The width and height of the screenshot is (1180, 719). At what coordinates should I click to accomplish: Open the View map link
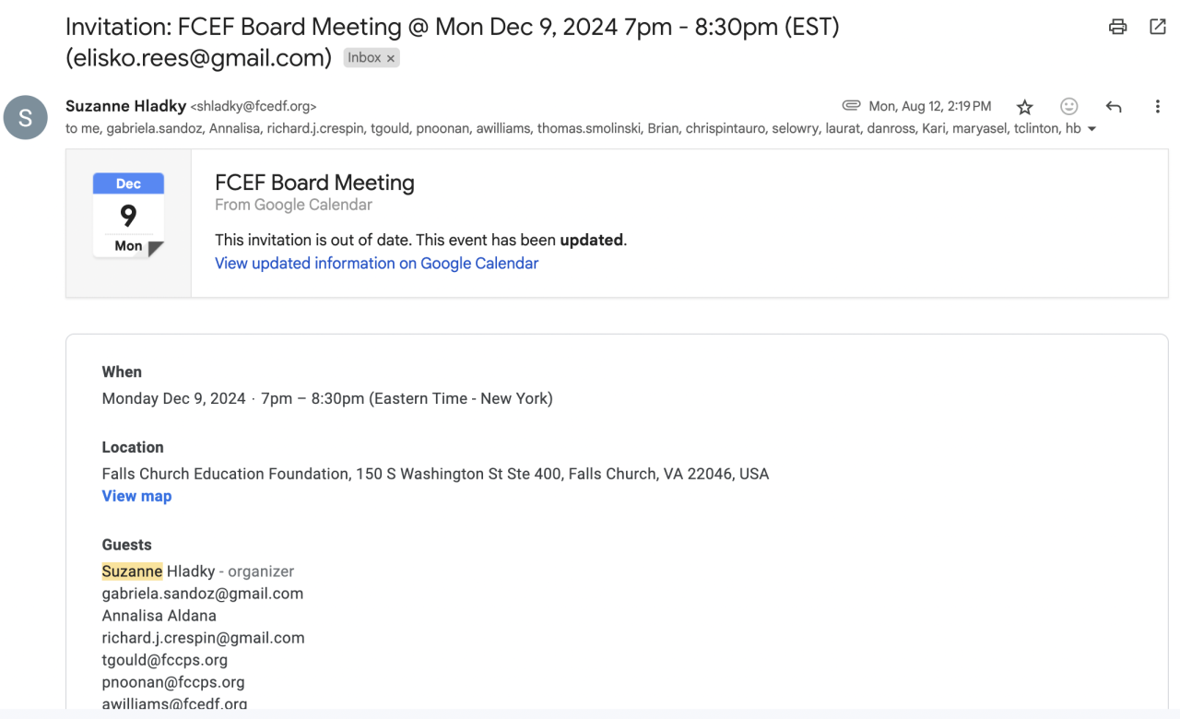(136, 496)
